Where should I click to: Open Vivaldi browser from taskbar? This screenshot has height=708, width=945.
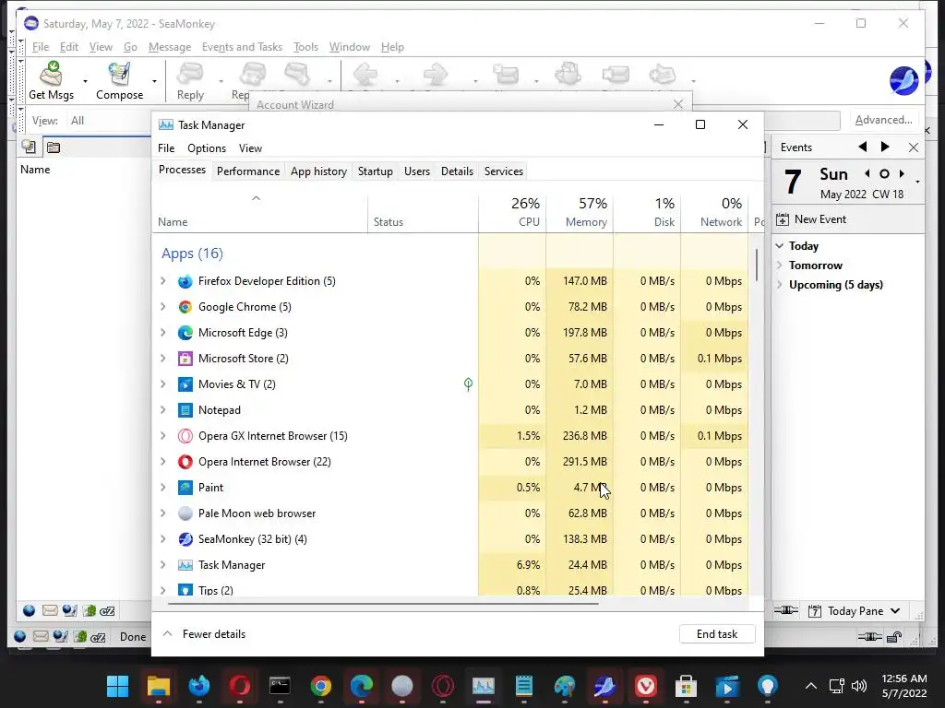645,686
